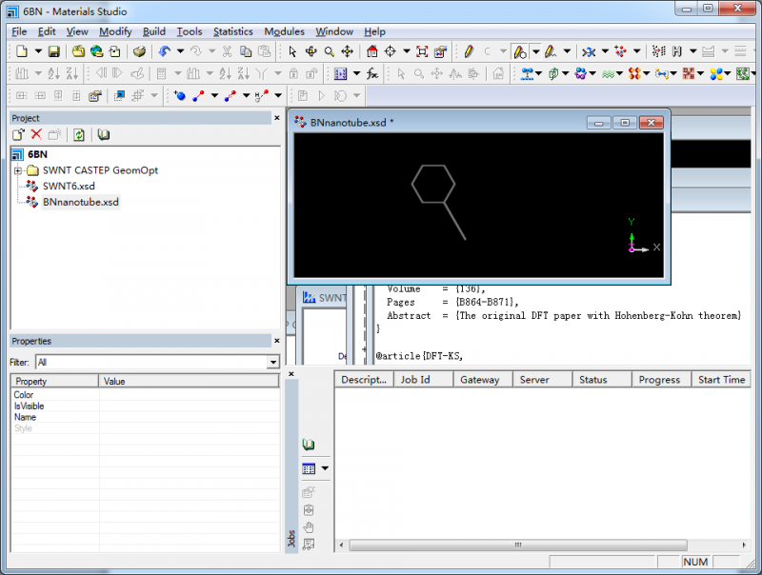Select SWNT6.xsd in project tree
Screen dimensions: 762x575
click(69, 186)
